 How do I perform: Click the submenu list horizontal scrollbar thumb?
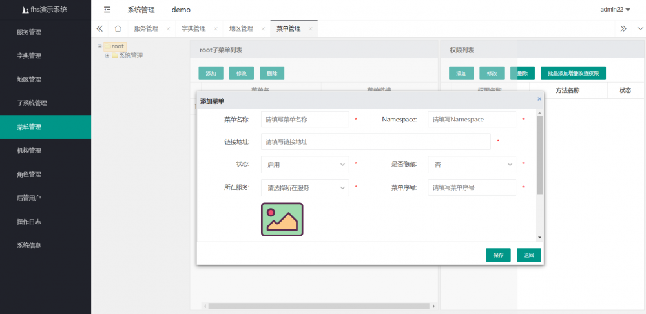tap(318, 306)
